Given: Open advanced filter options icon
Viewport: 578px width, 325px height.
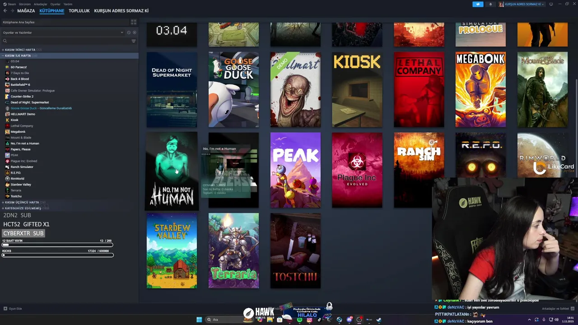Looking at the screenshot, I should tap(133, 41).
